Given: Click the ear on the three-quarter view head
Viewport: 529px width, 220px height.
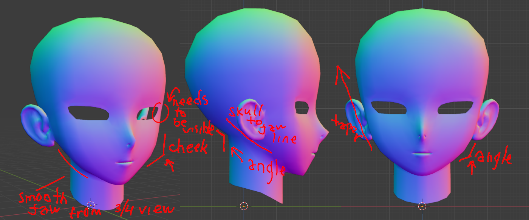Looking at the screenshot, I should click(x=38, y=125).
